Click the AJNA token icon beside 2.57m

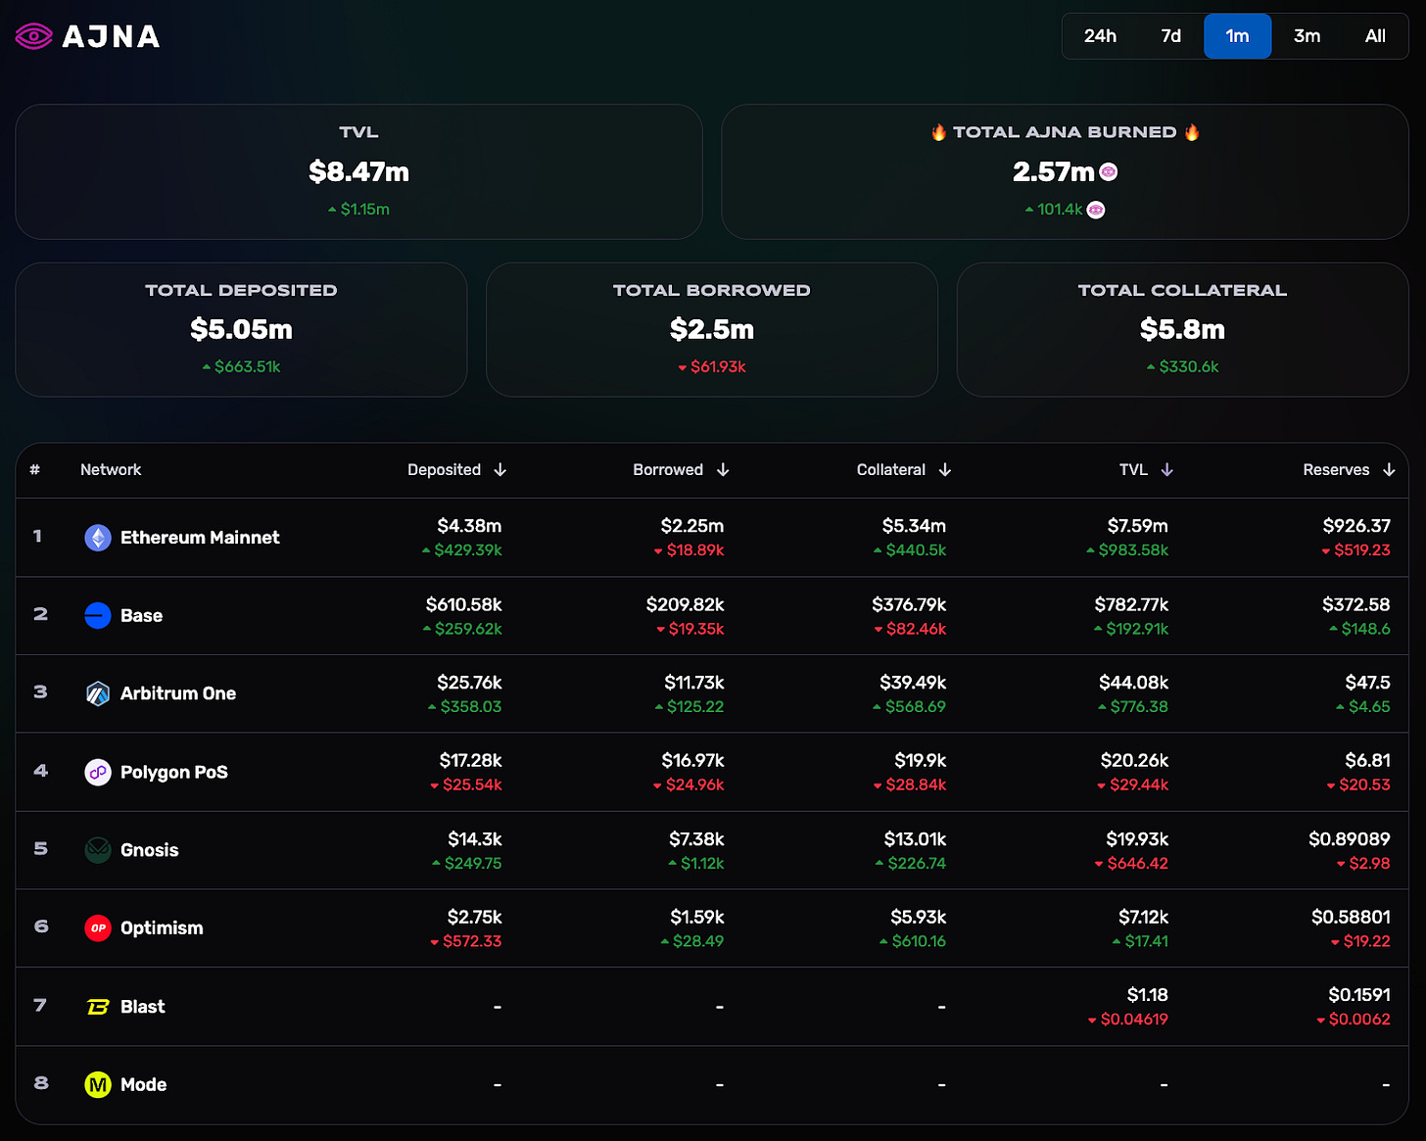(1109, 172)
